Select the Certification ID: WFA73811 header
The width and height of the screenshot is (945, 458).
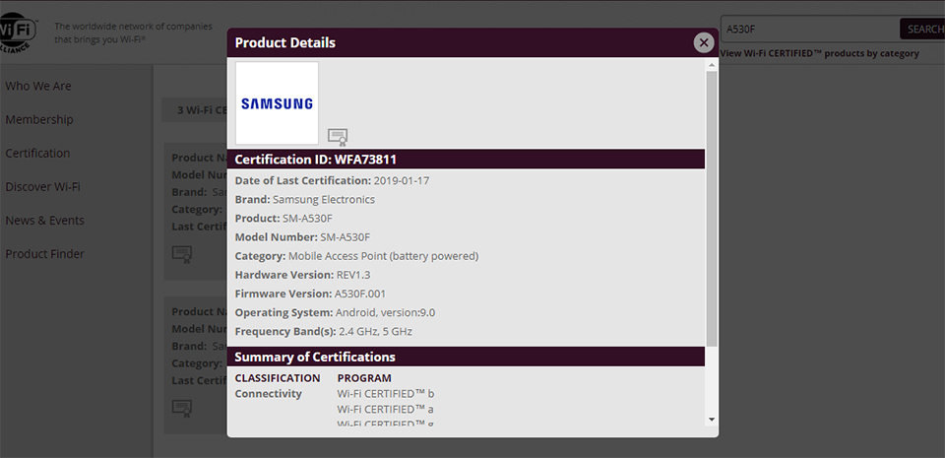tap(466, 160)
